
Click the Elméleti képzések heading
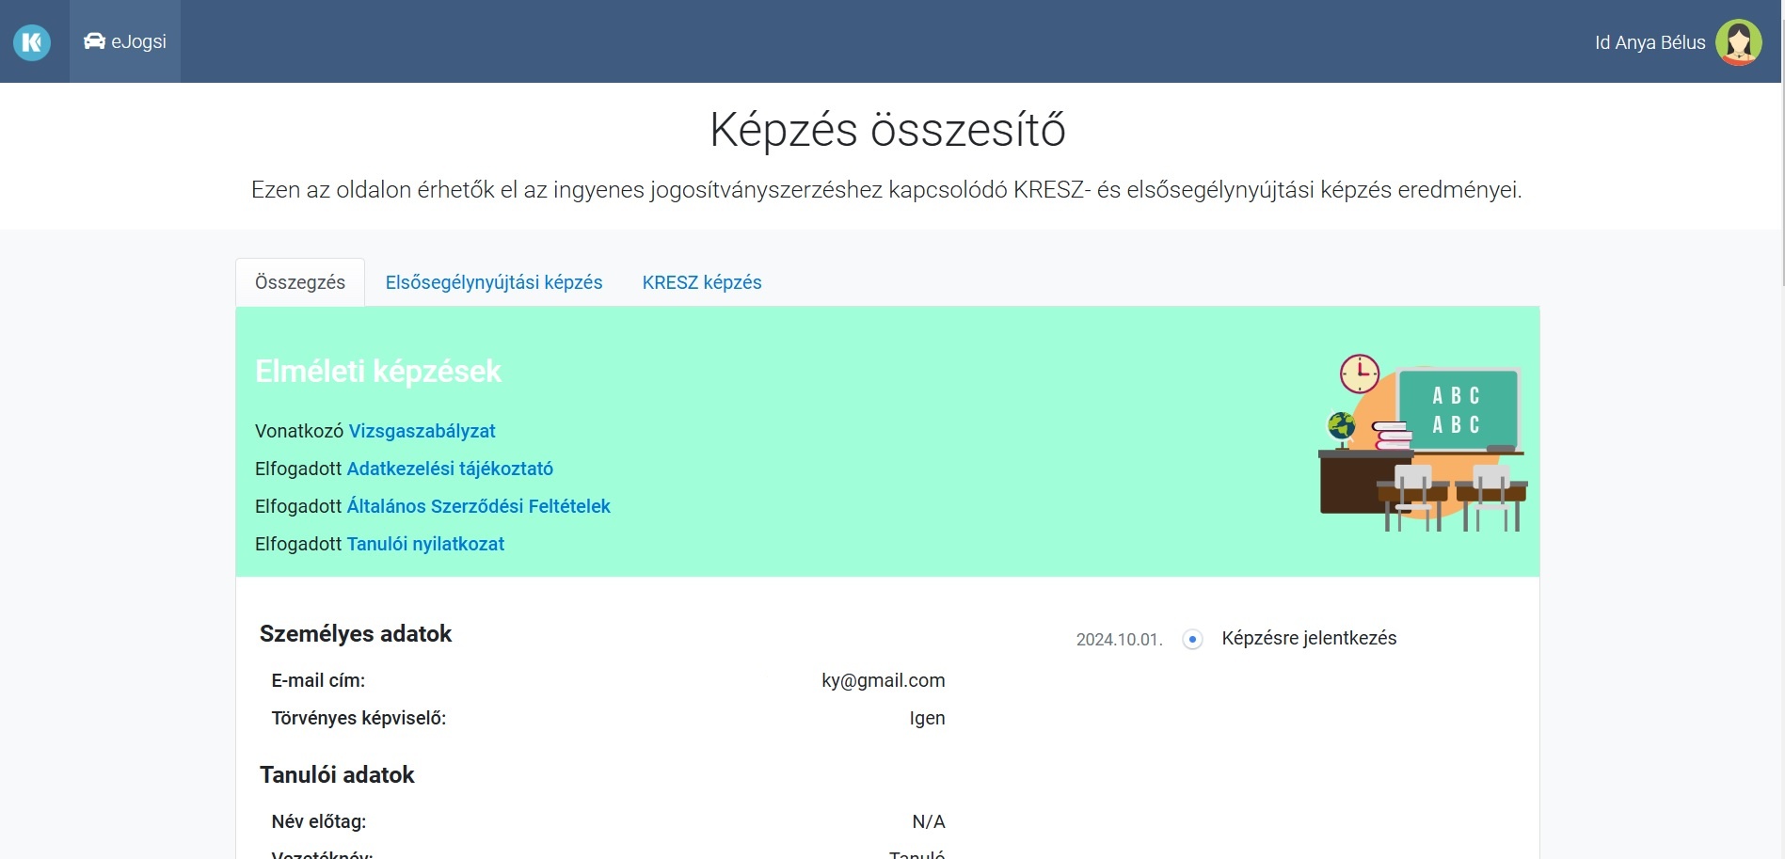click(378, 371)
